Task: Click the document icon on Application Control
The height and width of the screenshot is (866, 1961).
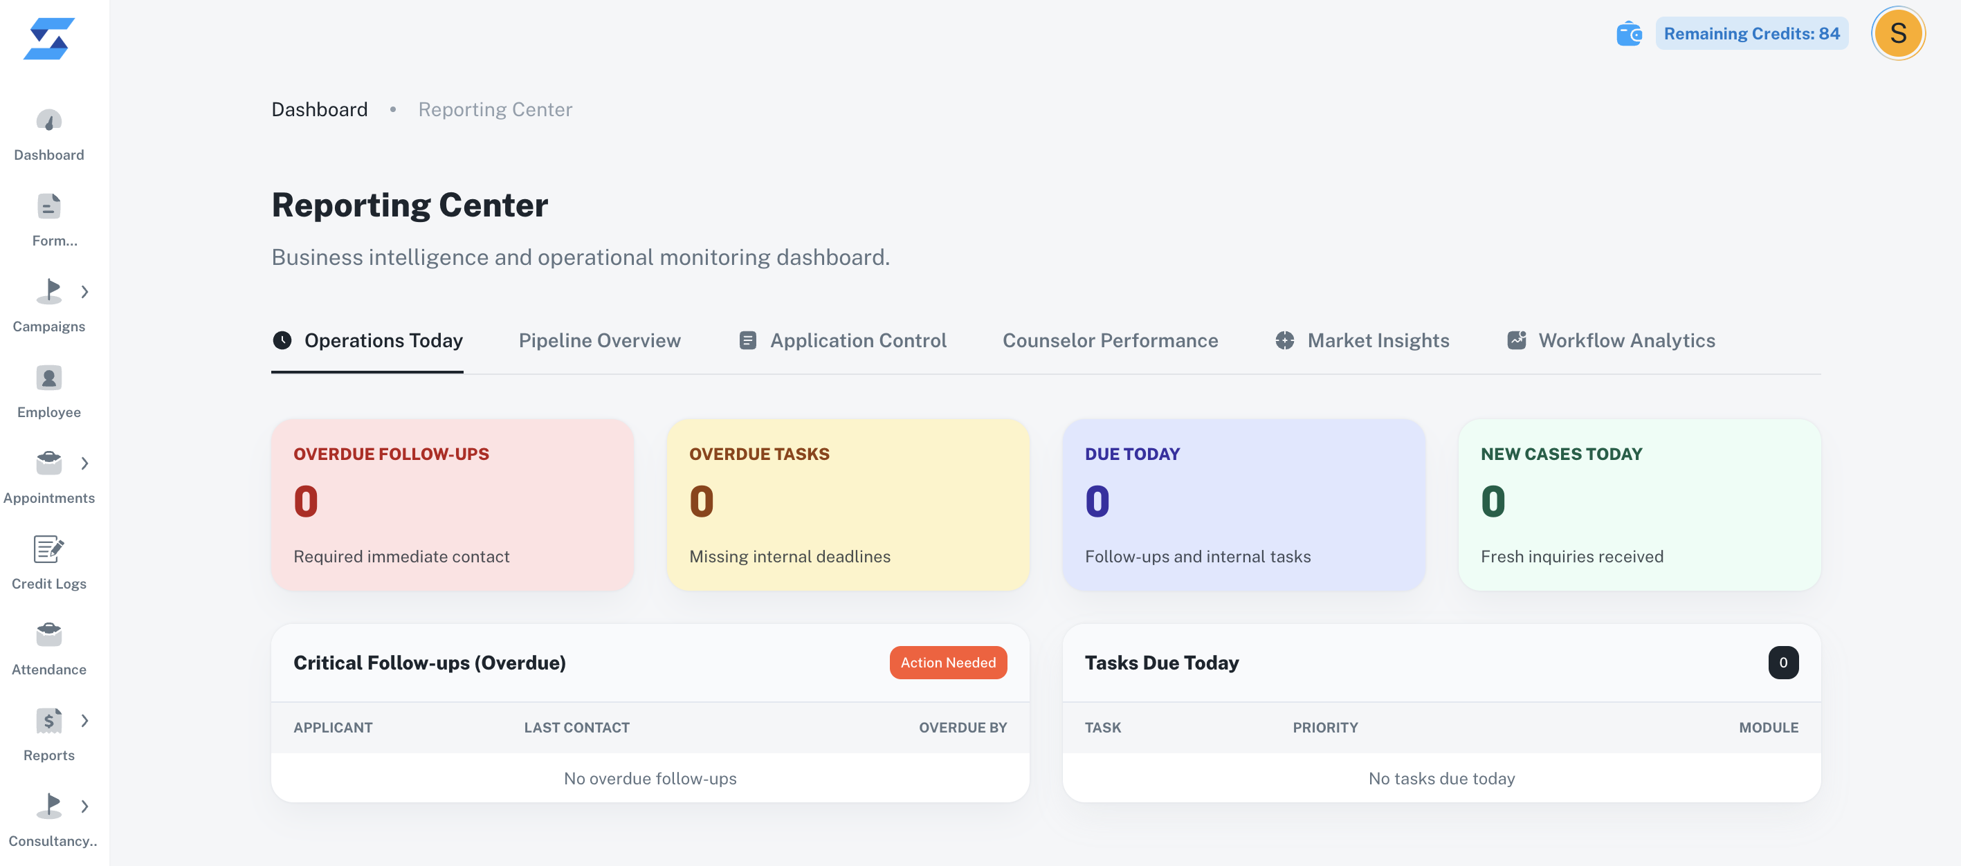Action: point(747,340)
